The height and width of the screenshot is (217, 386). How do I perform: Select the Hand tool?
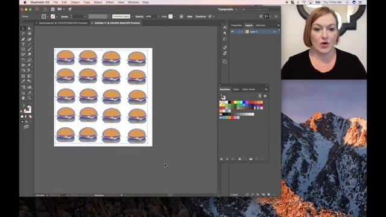24,98
